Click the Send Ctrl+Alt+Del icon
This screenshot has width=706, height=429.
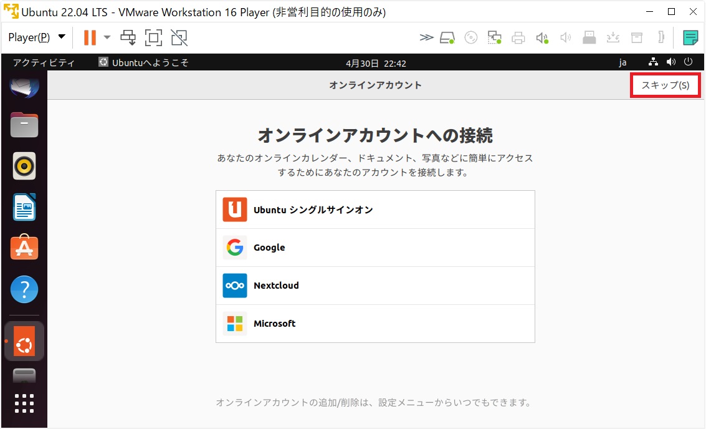[x=128, y=37]
